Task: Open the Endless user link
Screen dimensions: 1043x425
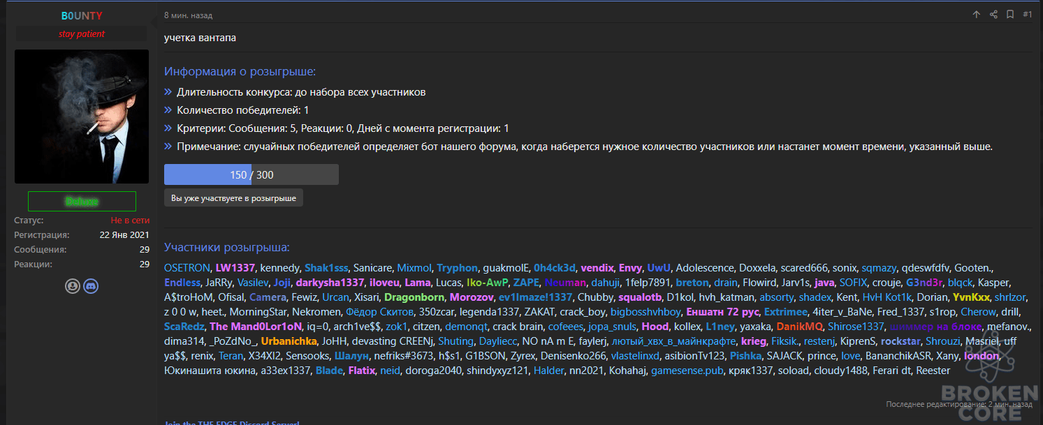Action: (x=182, y=283)
